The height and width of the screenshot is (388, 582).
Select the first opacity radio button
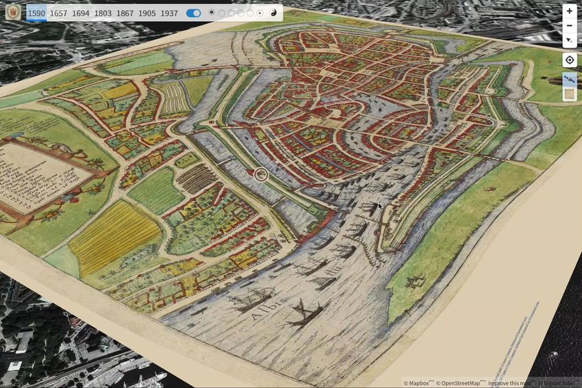tap(222, 13)
